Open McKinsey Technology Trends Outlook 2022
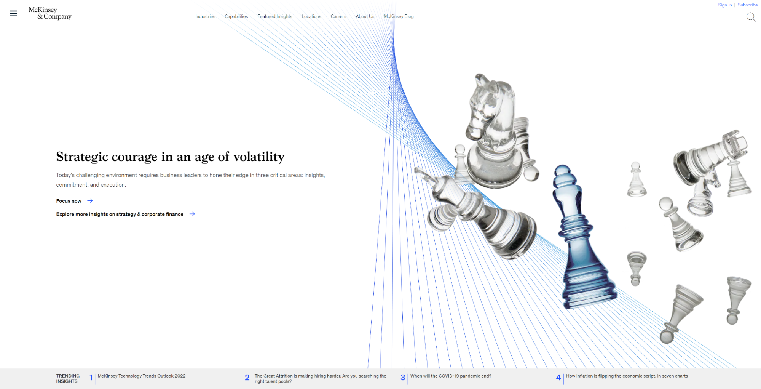 pyautogui.click(x=142, y=376)
